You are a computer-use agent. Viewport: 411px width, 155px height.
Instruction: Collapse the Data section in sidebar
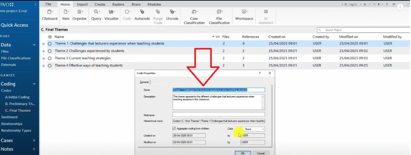(x=34, y=45)
